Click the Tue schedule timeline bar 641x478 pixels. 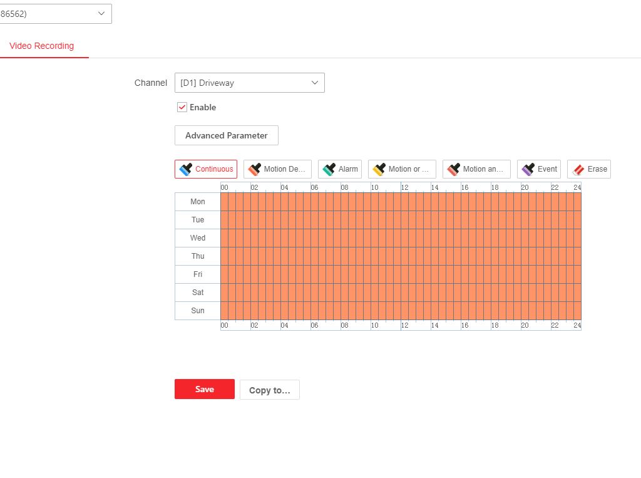[401, 220]
